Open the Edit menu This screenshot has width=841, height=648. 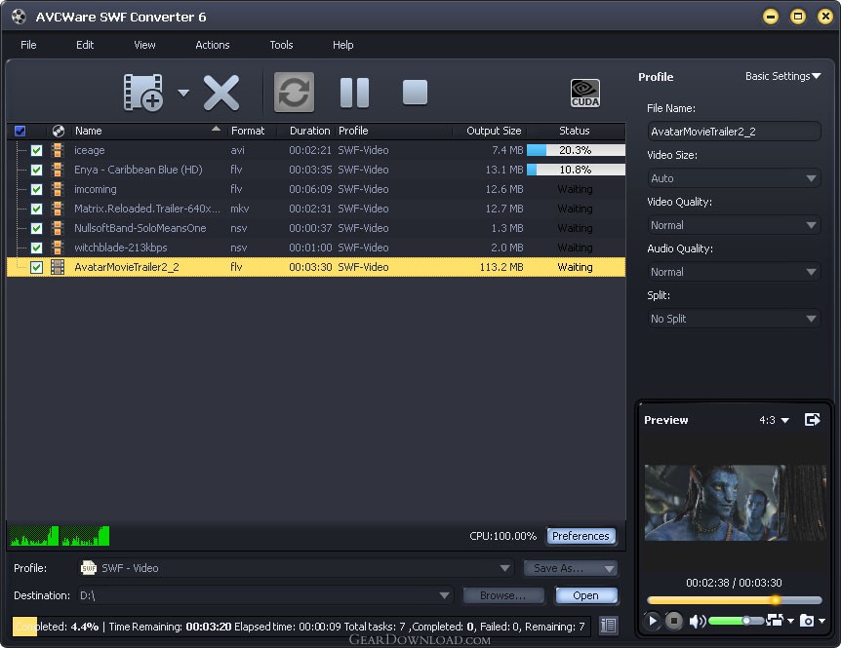[85, 45]
